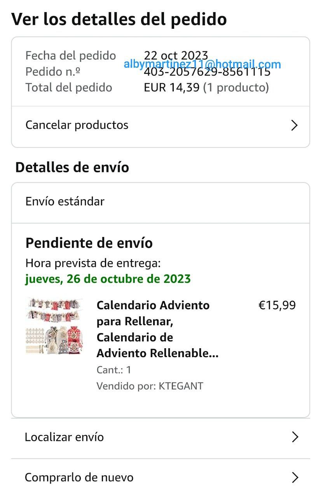Screen dimensions: 321x498
Task: Click the €15,99 product price
Action: (x=277, y=305)
